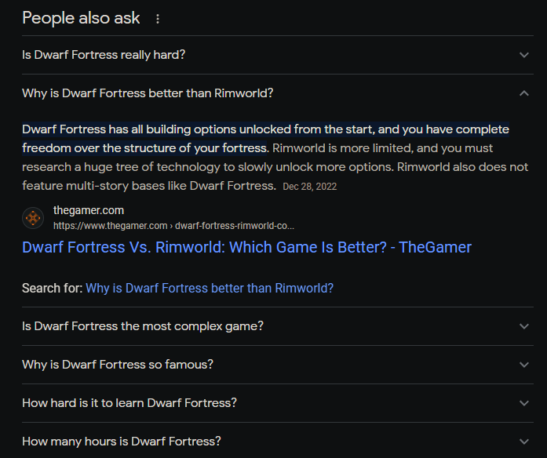Expand "Is Dwarf Fortress the most complex game?" chevron
This screenshot has width=547, height=458.
(524, 326)
